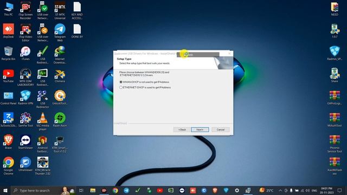The width and height of the screenshot is (347, 195).
Task: Open UltraViewer desktop shortcut
Action: point(25,164)
